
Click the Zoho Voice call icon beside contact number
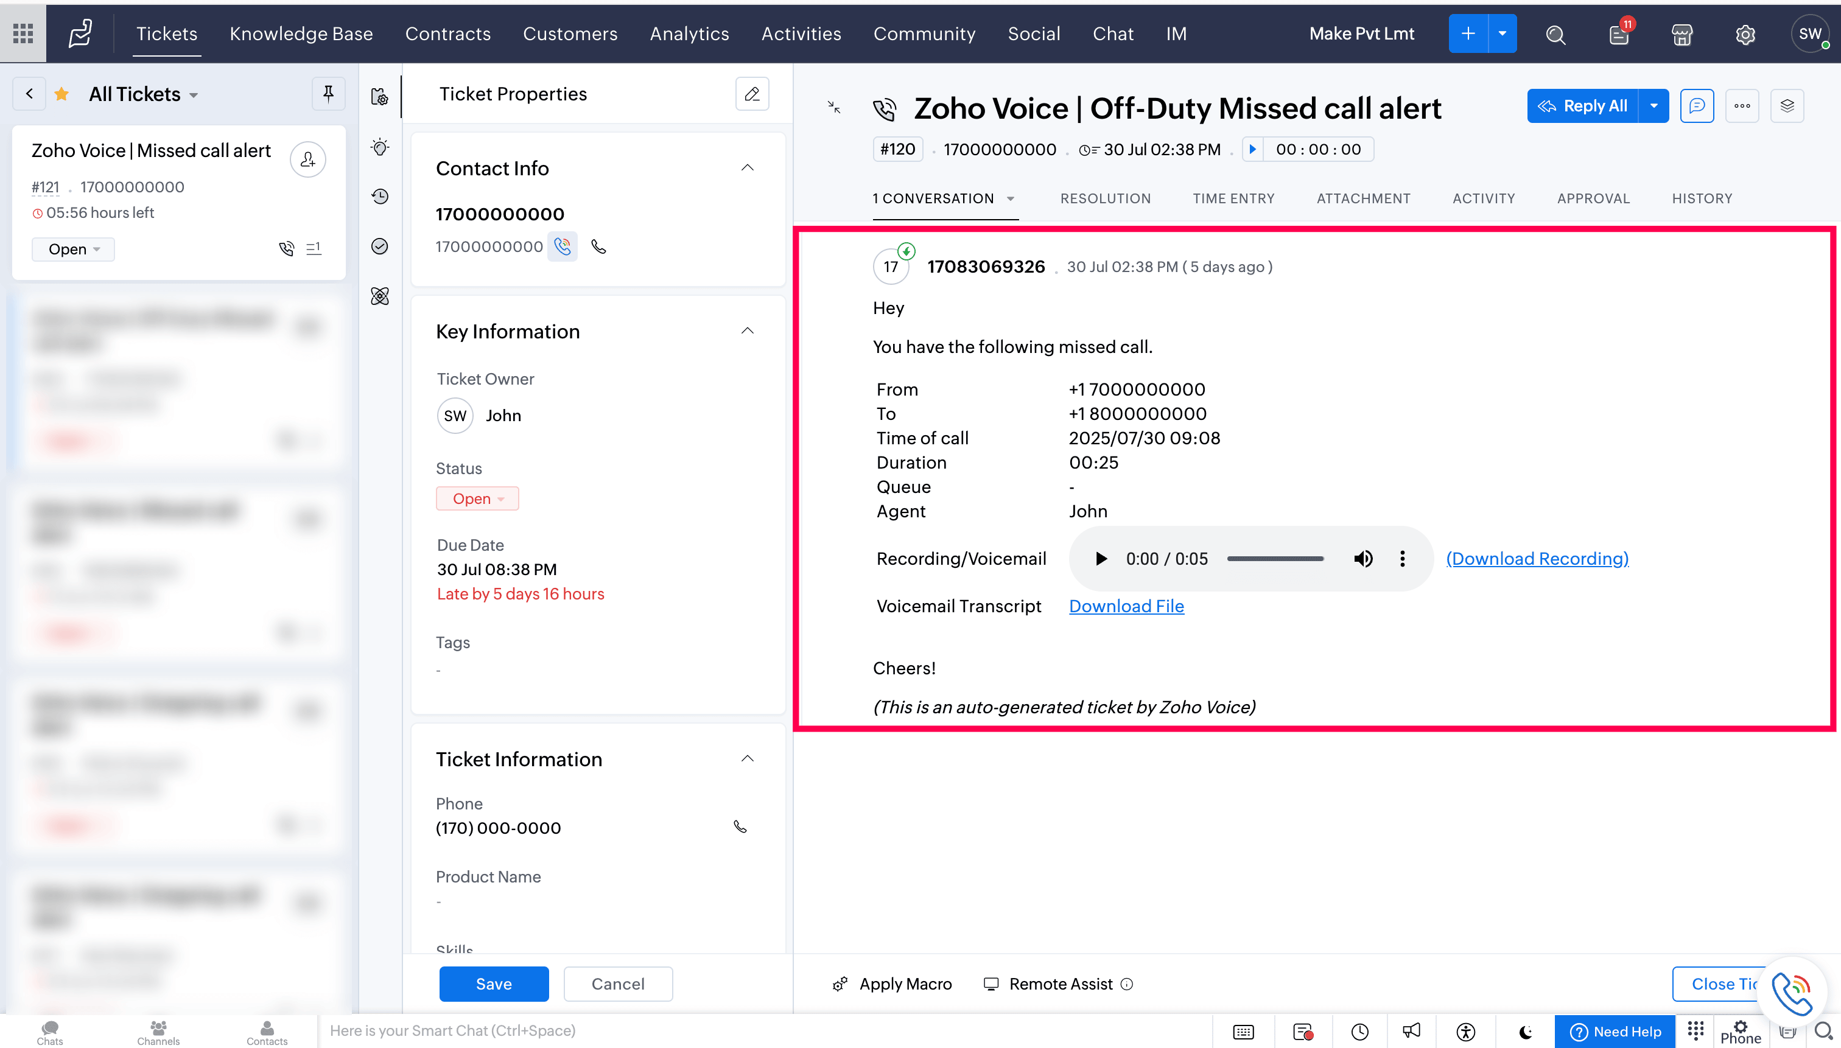click(x=563, y=247)
